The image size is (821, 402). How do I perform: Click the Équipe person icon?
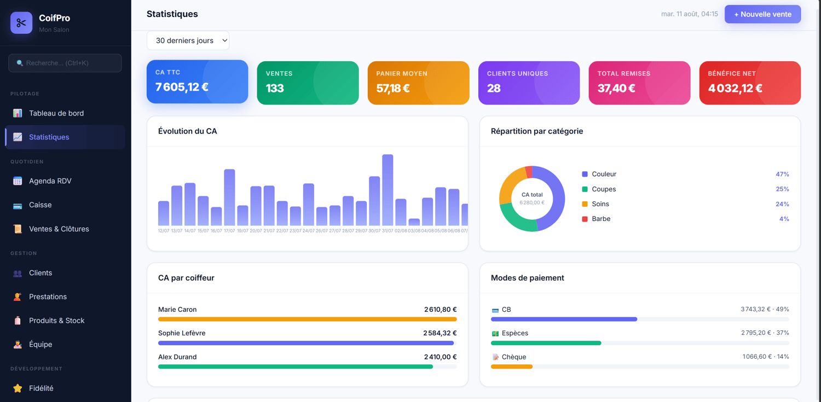18,345
